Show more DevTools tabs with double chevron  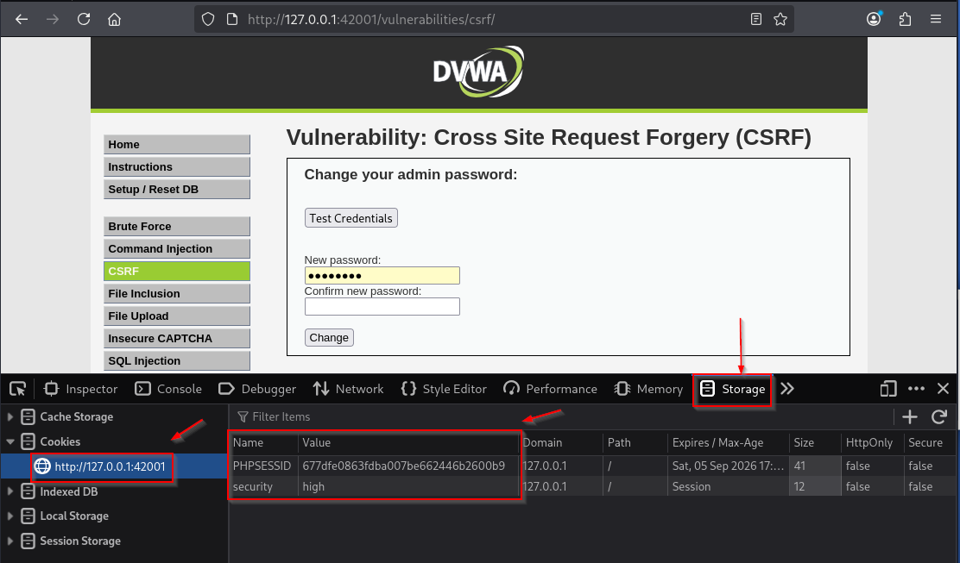point(787,389)
